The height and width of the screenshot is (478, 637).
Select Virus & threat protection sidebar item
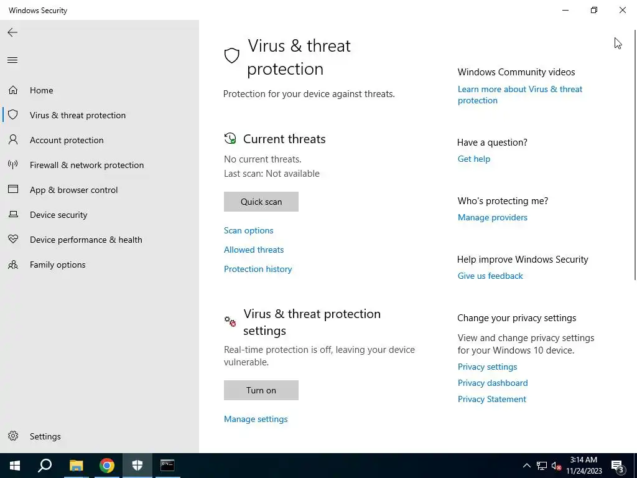100,115
